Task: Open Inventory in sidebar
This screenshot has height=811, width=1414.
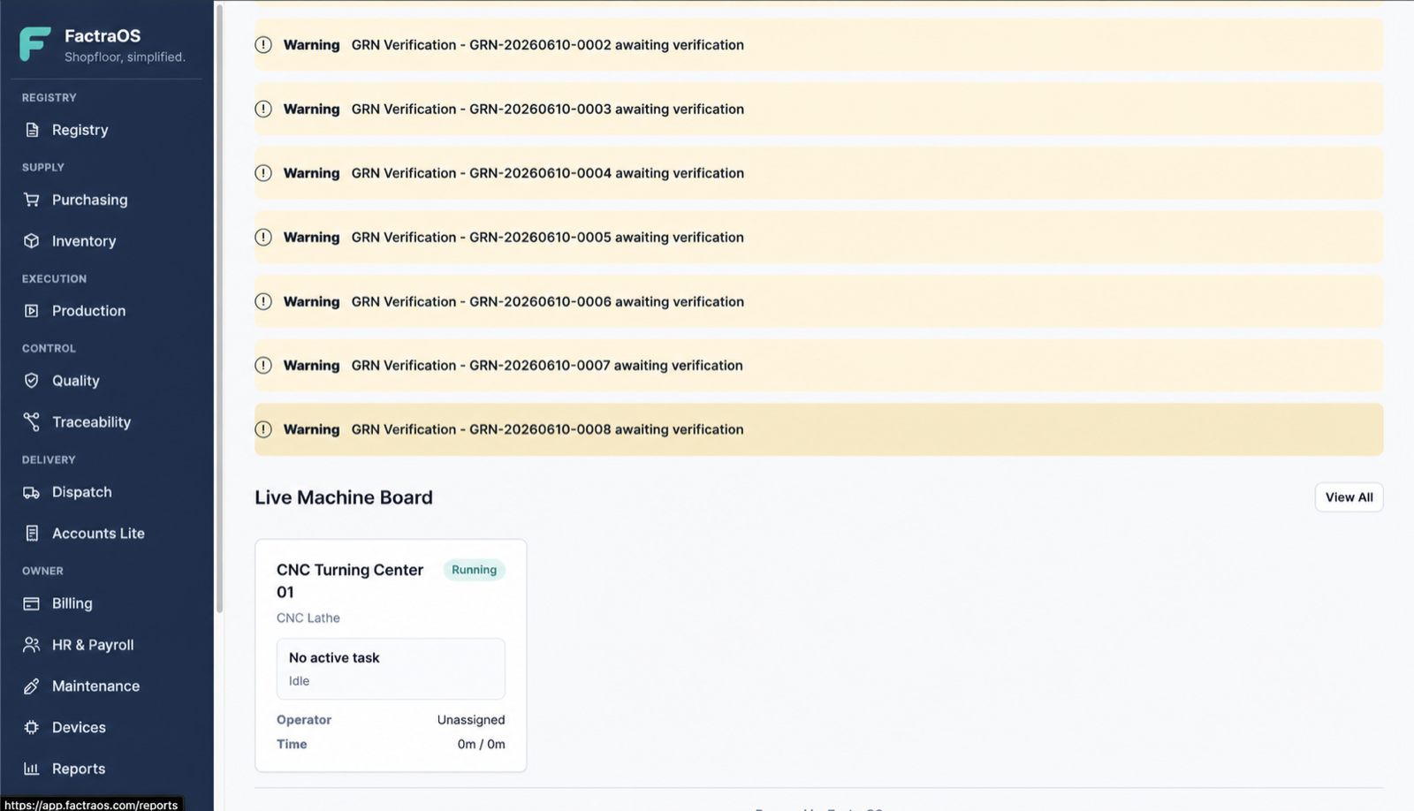Action: (106, 241)
